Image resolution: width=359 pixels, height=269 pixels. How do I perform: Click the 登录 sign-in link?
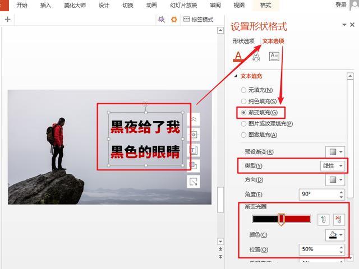pos(341,4)
